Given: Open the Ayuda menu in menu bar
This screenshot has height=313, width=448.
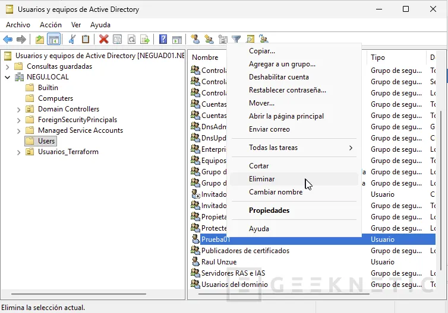Looking at the screenshot, I should tap(100, 25).
